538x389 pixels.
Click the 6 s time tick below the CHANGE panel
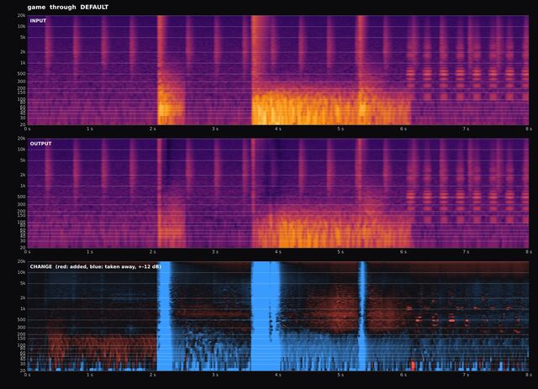403,375
